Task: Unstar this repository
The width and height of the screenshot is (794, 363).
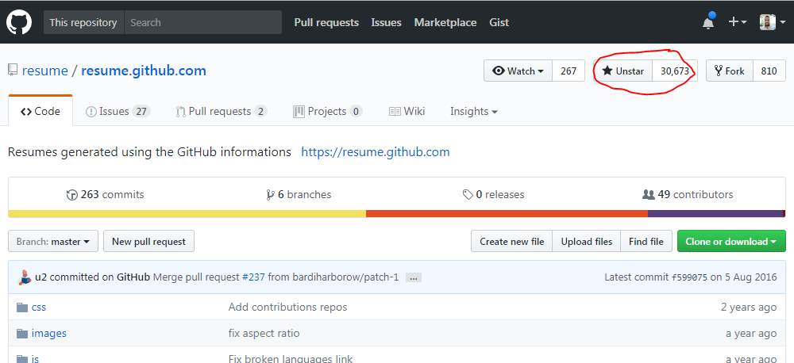Action: pyautogui.click(x=622, y=71)
